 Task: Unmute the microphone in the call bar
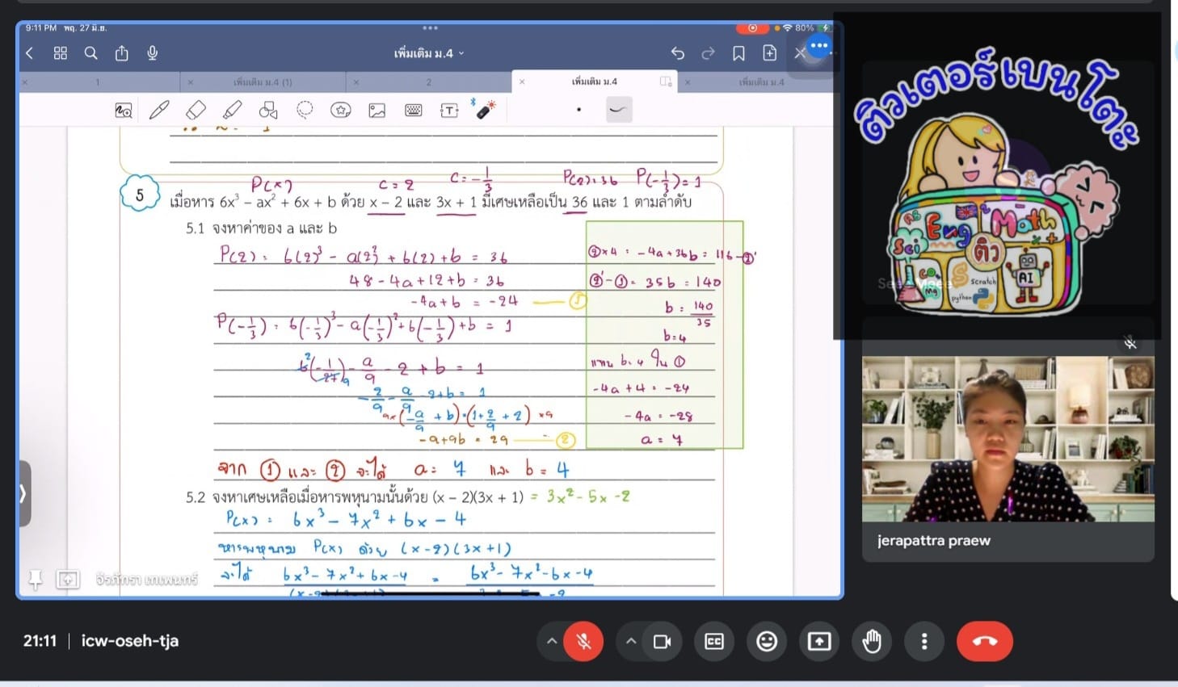(x=583, y=642)
